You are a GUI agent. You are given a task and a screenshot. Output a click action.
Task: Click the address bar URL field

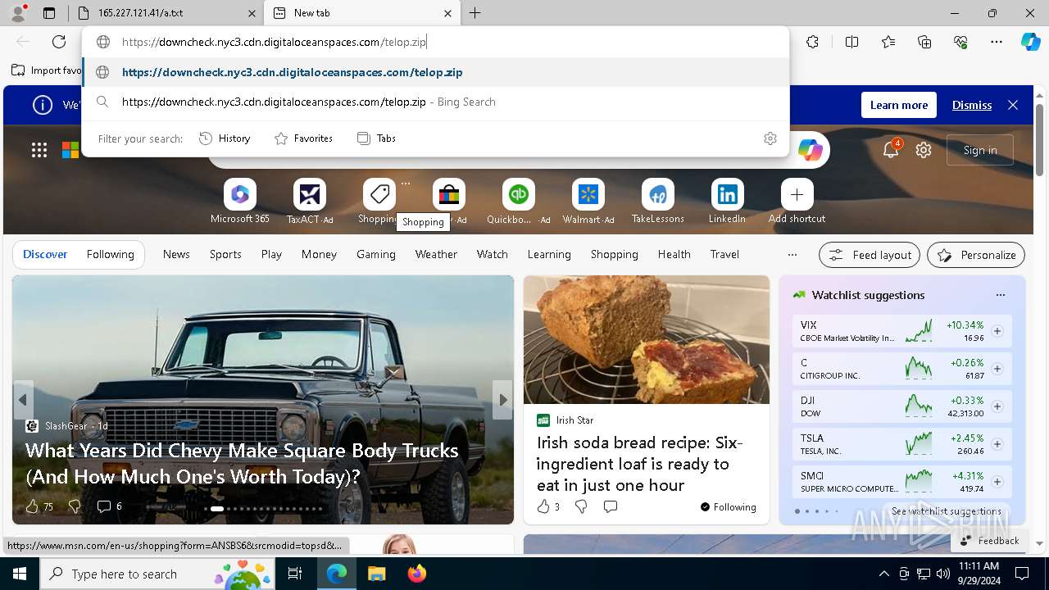(x=434, y=42)
